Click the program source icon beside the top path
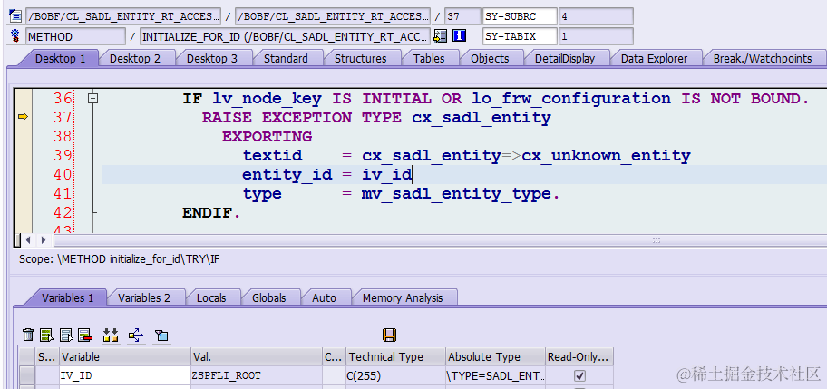 [x=15, y=16]
